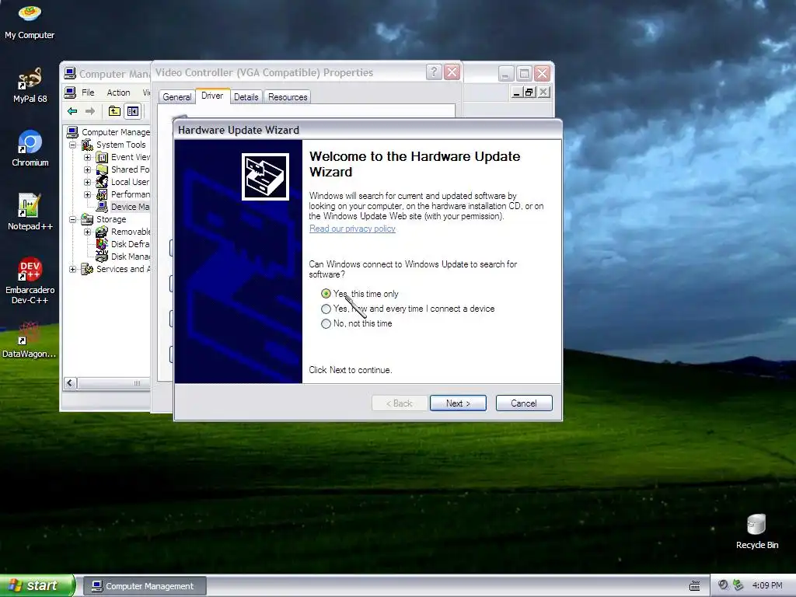796x597 pixels.
Task: Switch to the General tab
Action: point(176,97)
